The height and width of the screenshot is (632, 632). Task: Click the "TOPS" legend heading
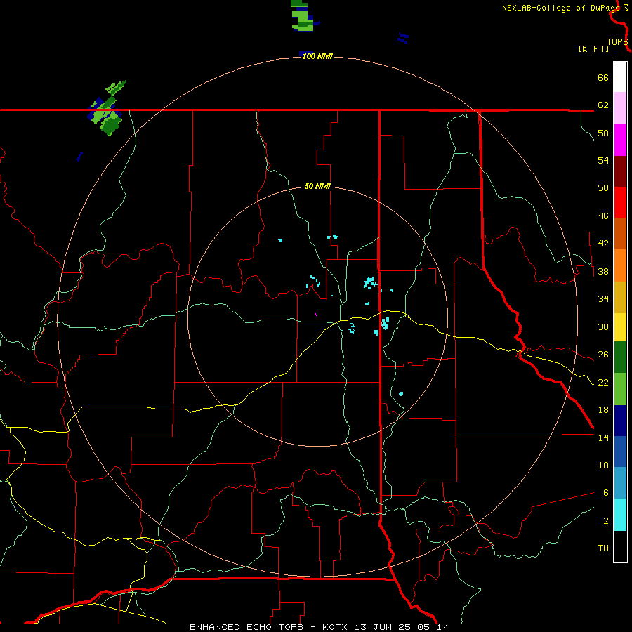coord(617,41)
